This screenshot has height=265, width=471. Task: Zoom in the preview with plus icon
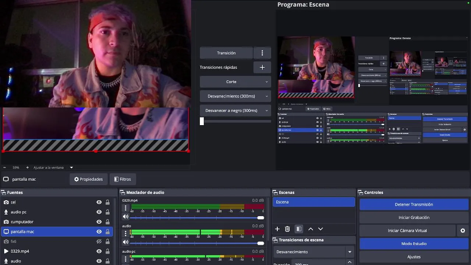pyautogui.click(x=27, y=167)
